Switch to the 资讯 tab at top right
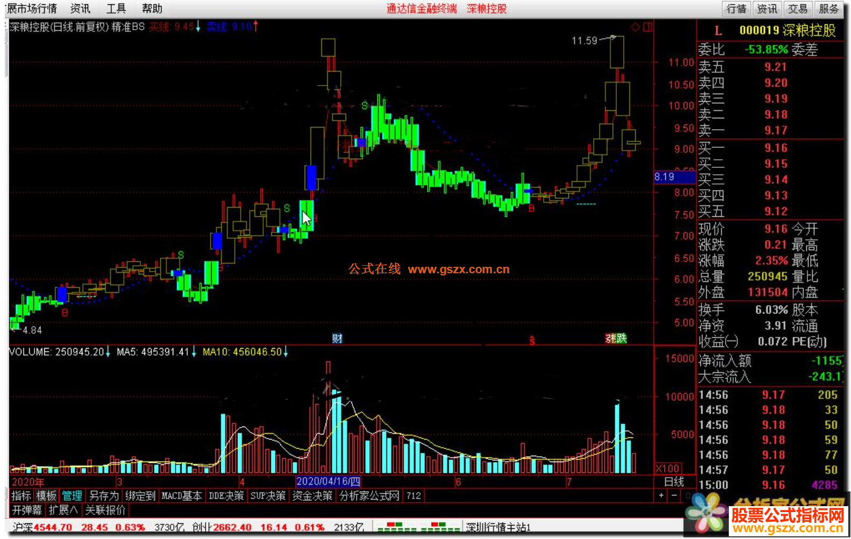851x539 pixels. click(767, 9)
